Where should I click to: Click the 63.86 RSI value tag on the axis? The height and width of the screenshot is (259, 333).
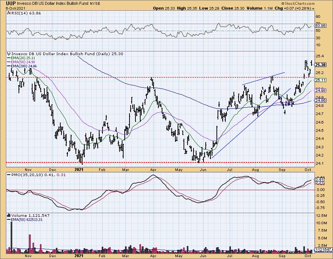pos(320,26)
